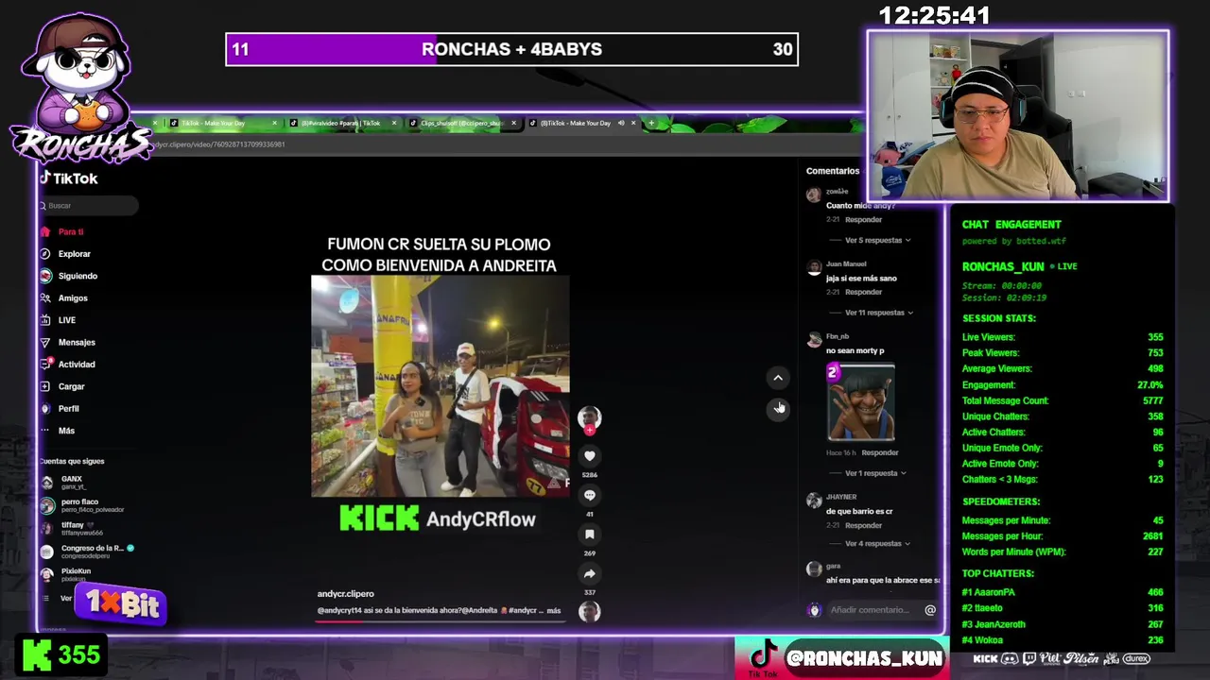Expand Ver 1 respuesta
The height and width of the screenshot is (680, 1210).
(875, 473)
